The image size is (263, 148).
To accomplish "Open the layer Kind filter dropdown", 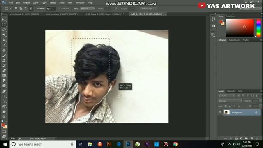I will tap(227, 95).
